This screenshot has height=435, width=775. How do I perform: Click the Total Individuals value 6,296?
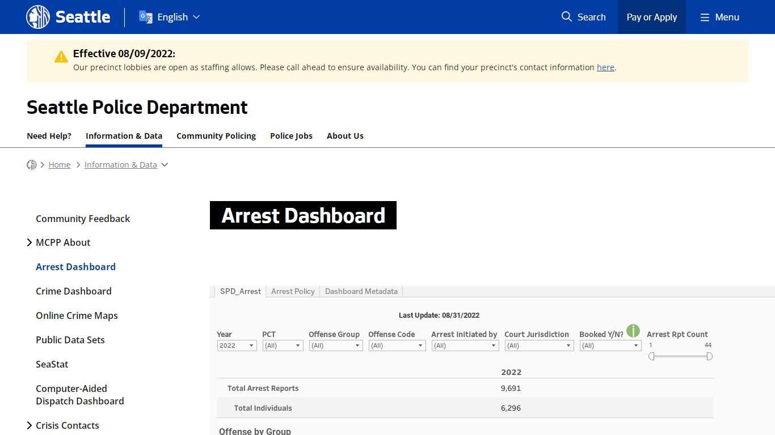[511, 408]
